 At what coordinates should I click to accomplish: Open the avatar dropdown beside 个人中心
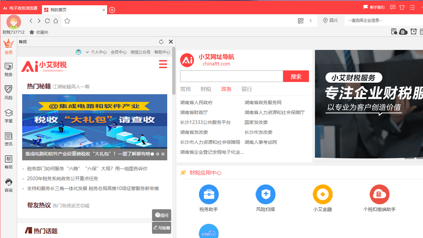click(78, 52)
